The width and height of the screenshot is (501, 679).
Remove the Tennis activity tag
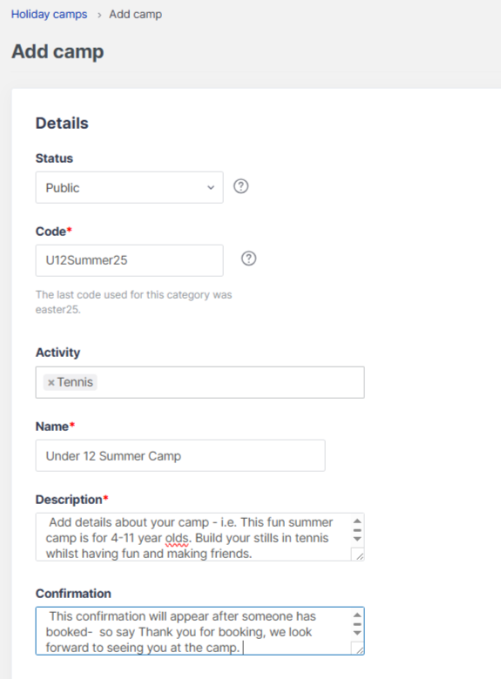click(x=51, y=383)
